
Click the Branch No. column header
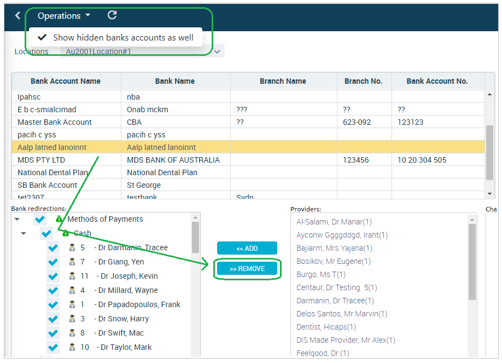pyautogui.click(x=364, y=81)
